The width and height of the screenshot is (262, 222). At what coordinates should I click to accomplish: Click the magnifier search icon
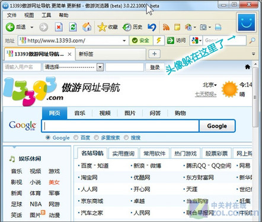tap(252, 40)
